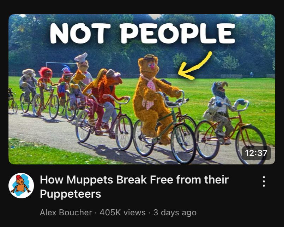The width and height of the screenshot is (284, 227).
Task: Click the 12:37 duration badge
Action: (x=256, y=153)
